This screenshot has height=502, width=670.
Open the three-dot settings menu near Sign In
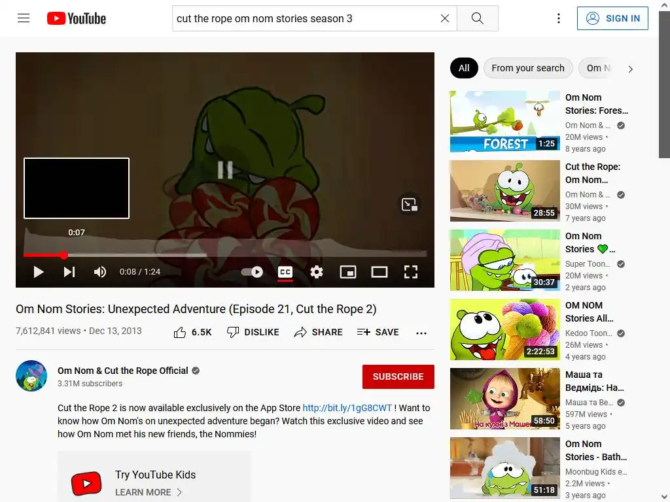coord(559,18)
